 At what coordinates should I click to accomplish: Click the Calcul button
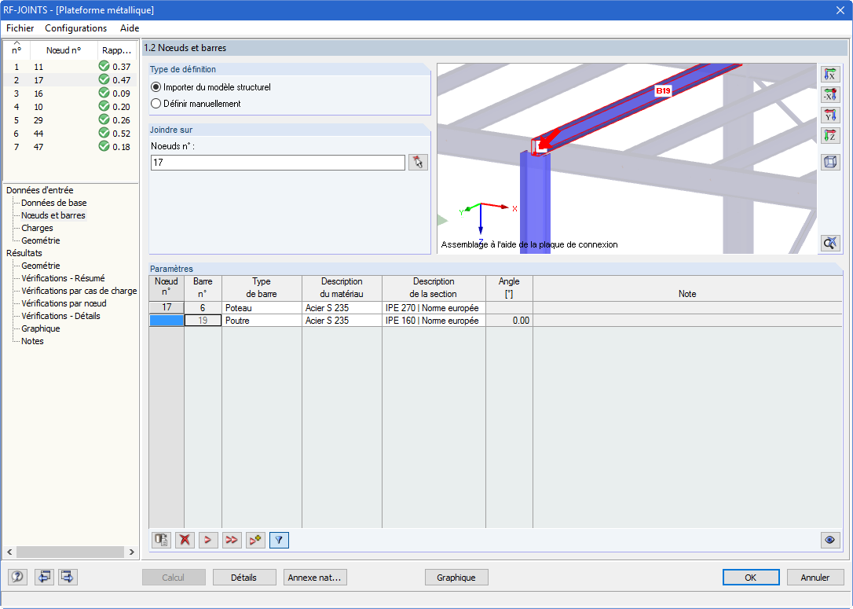click(174, 578)
